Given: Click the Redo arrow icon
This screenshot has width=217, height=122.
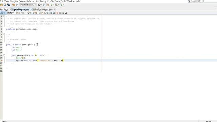Looking at the screenshot, I should (17, 5).
